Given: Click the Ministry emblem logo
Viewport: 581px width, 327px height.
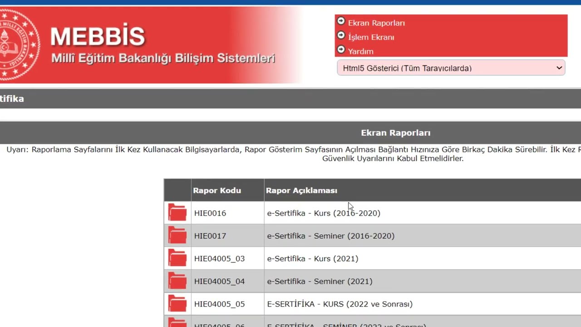Looking at the screenshot, I should point(19,45).
